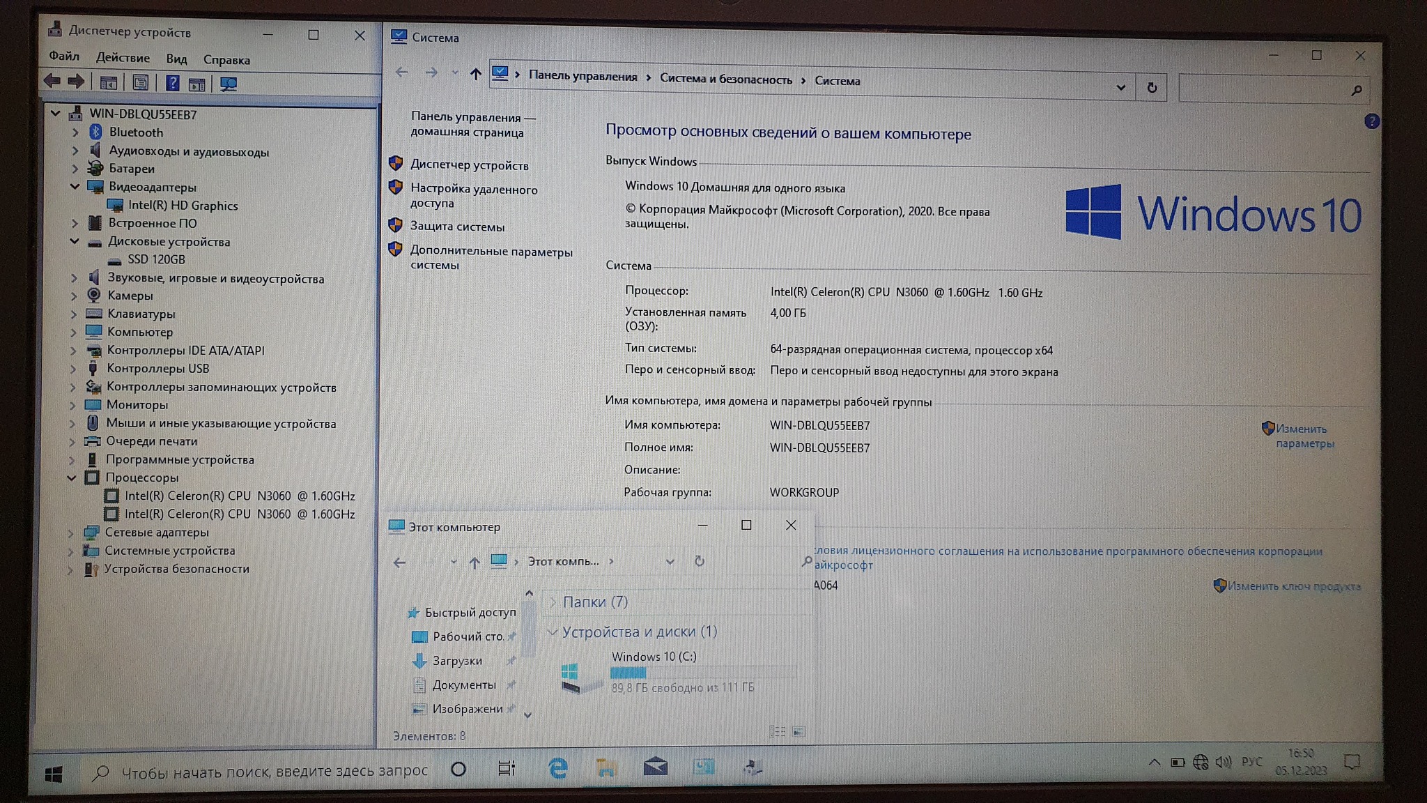
Task: Open the Защита системы link in sidebar
Action: coord(457,227)
